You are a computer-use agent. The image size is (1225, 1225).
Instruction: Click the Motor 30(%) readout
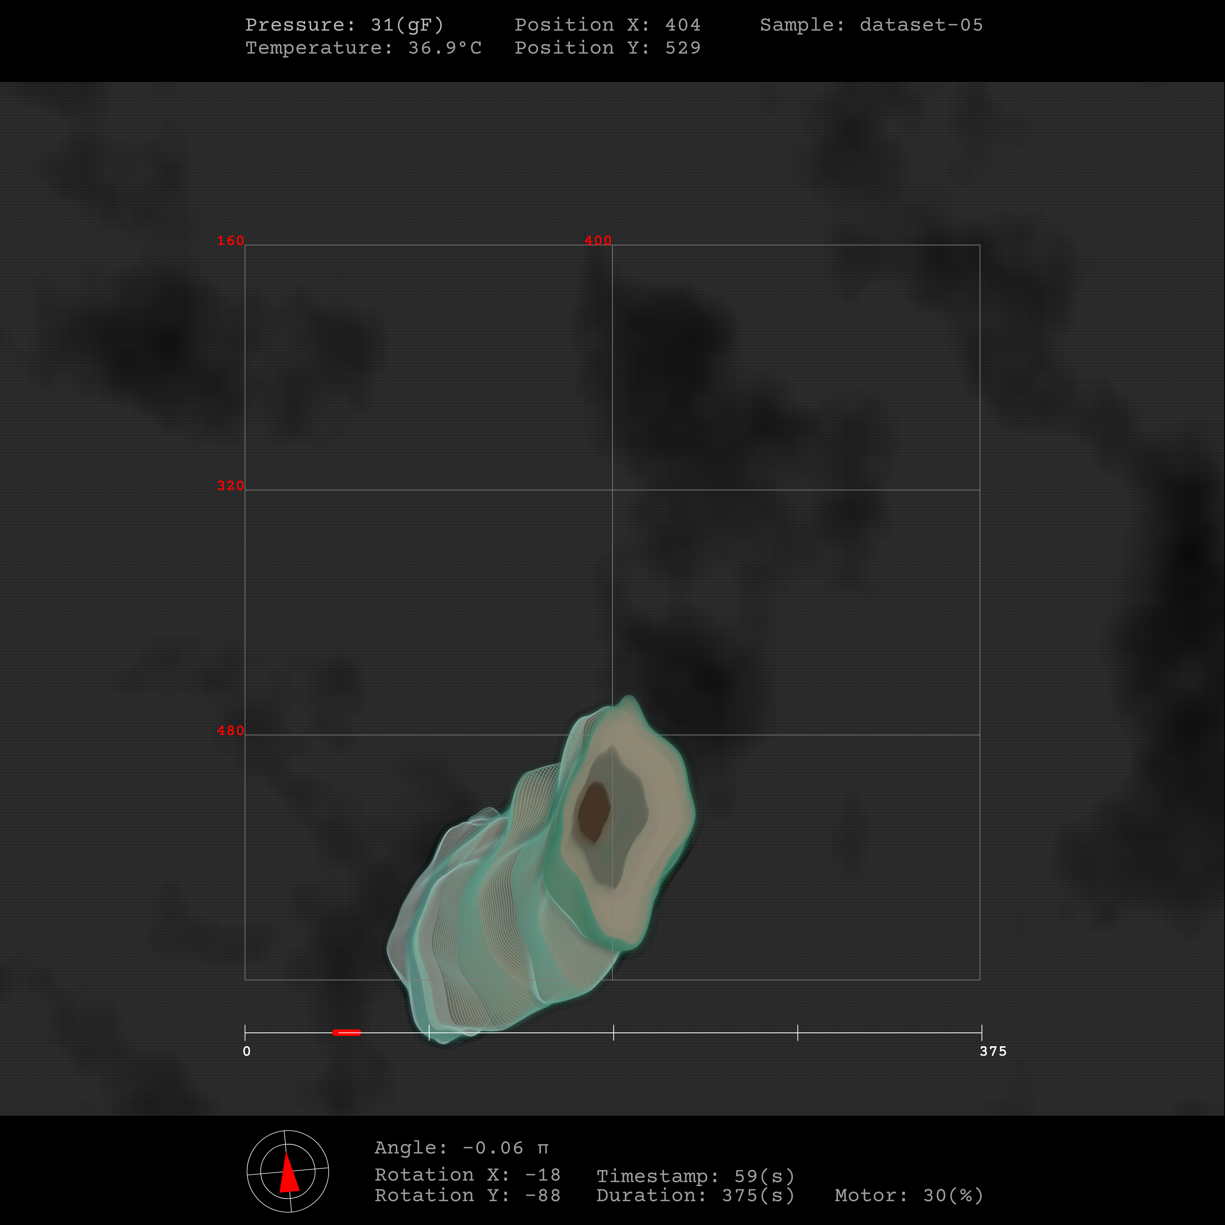[x=908, y=1195]
